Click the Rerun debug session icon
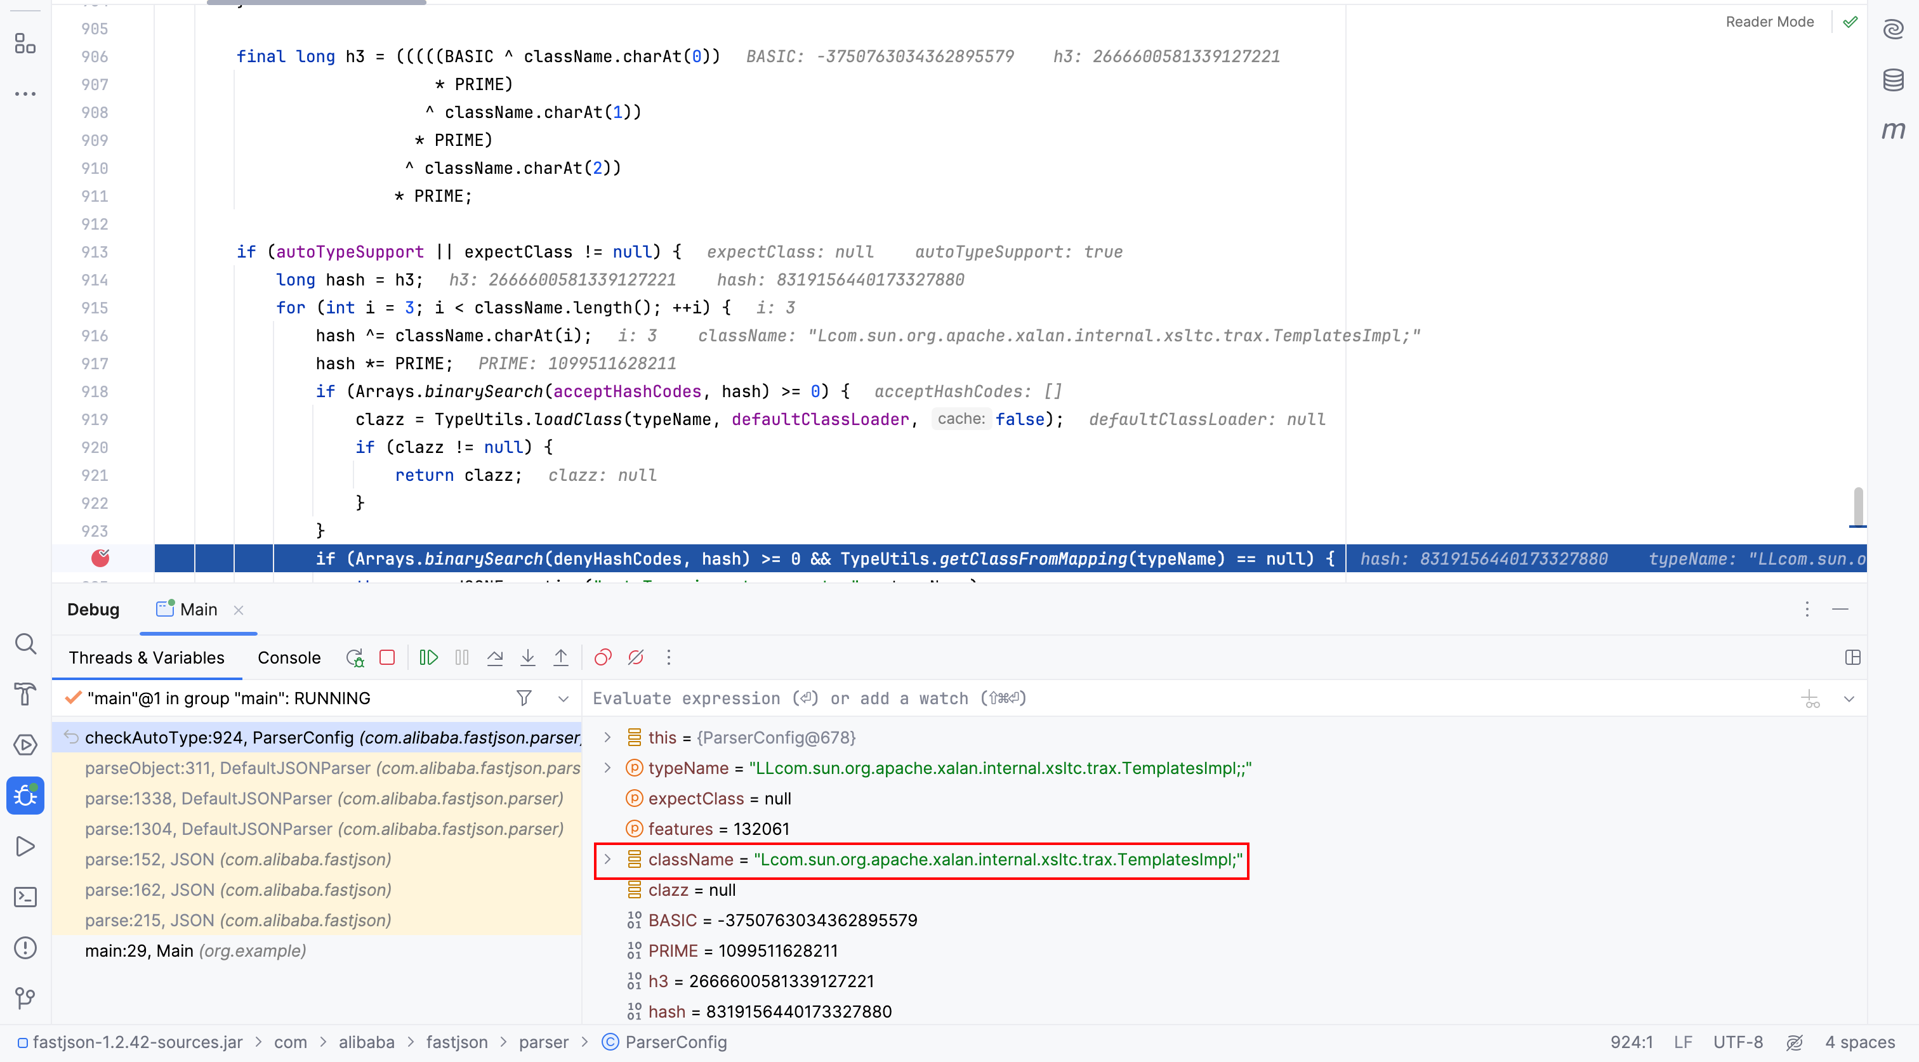The image size is (1919, 1062). [355, 658]
